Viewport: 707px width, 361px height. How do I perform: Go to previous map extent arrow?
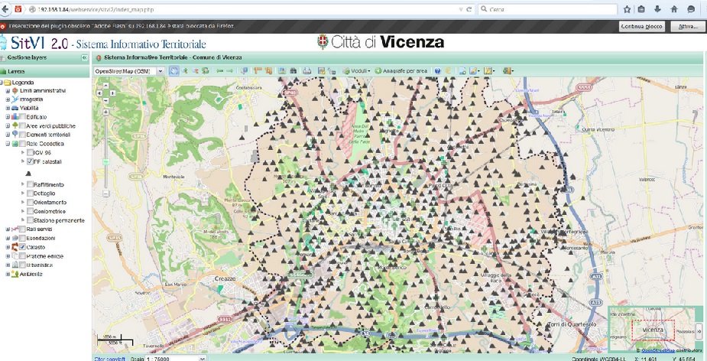219,70
